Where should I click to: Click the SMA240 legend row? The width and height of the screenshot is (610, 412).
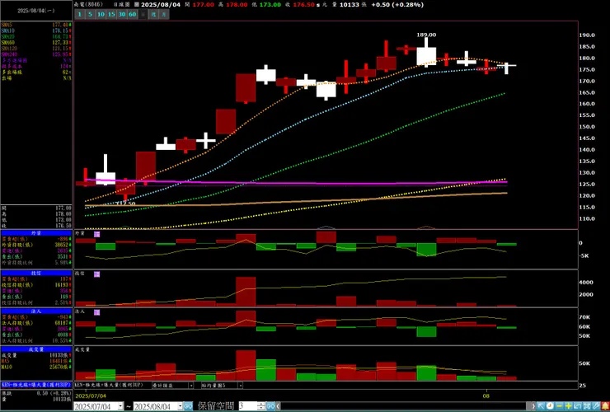[36, 54]
